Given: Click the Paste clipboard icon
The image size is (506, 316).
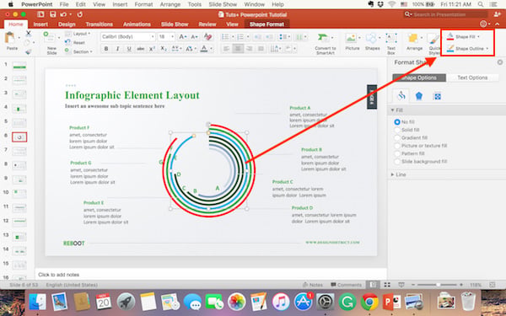Looking at the screenshot, I should tap(10, 38).
